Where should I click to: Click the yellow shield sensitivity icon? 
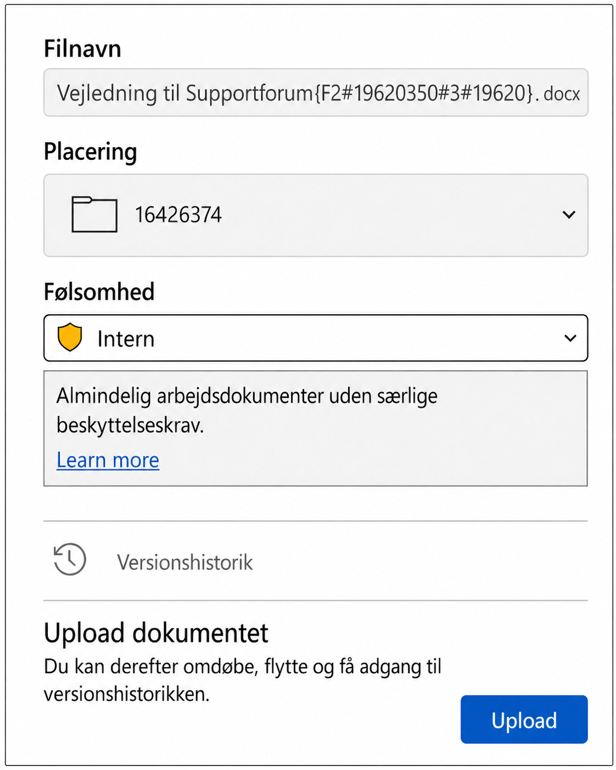coord(70,337)
